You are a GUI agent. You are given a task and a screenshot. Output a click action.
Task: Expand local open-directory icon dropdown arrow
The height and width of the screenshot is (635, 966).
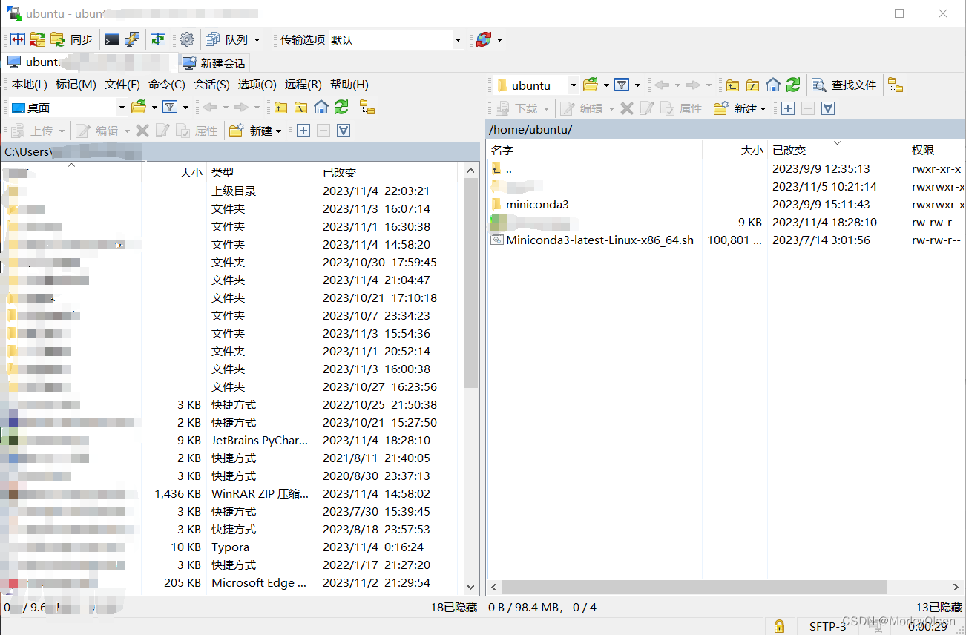(154, 108)
